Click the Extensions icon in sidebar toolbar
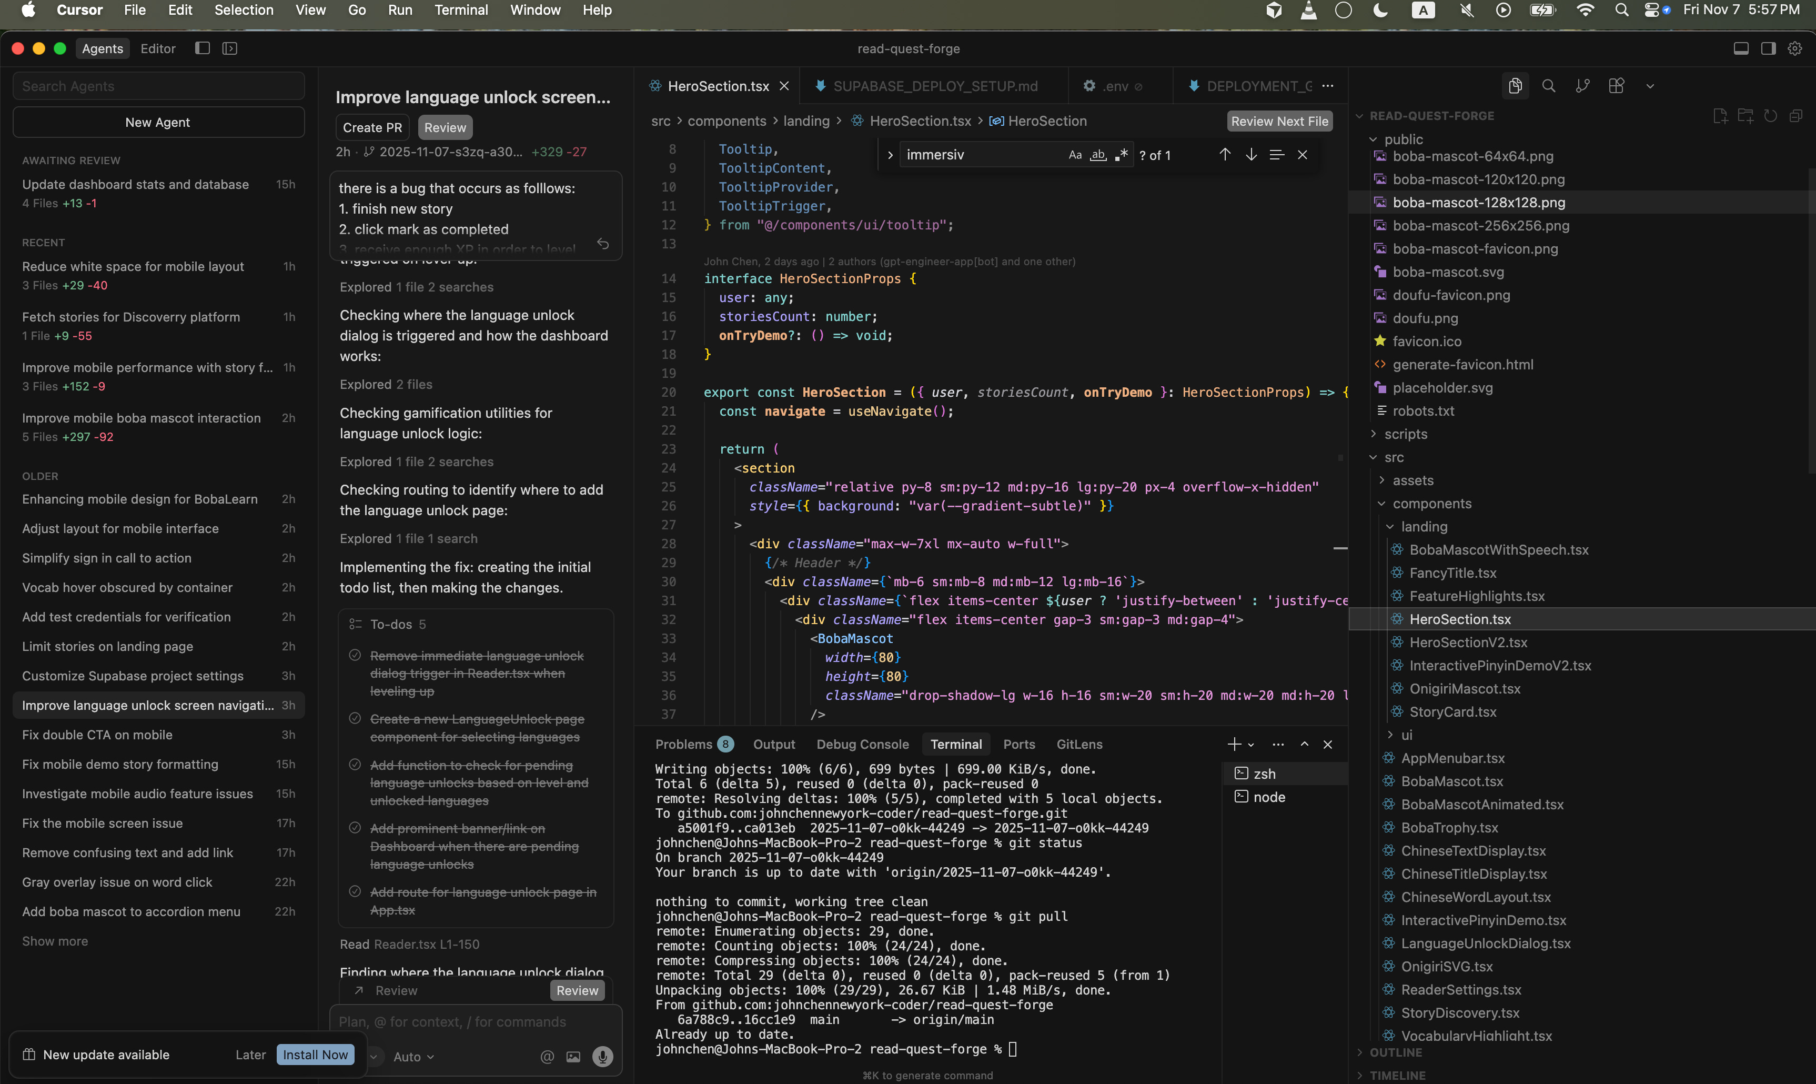1816x1084 pixels. (x=1616, y=86)
